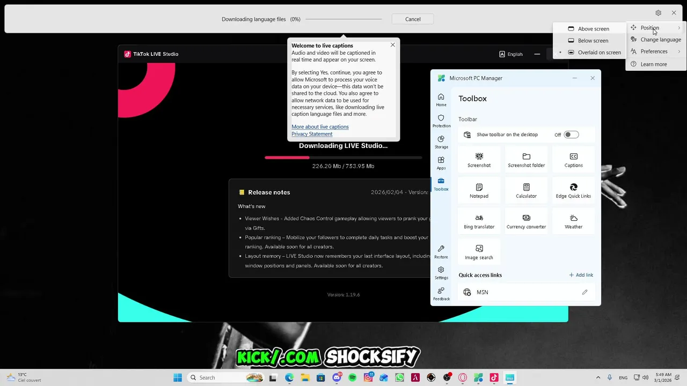Open Screenshot folder in PC Manager

point(526,160)
